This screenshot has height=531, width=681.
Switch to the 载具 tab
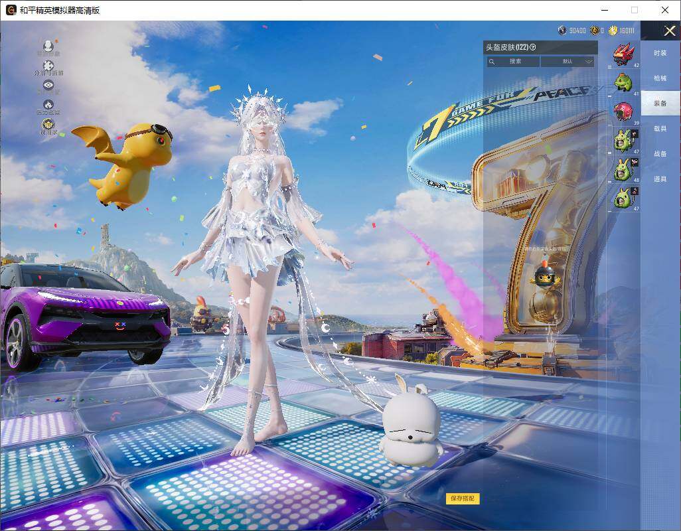tap(660, 129)
